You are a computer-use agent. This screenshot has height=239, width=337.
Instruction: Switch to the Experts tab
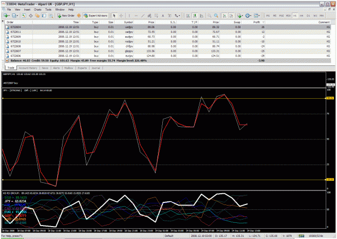(x=82, y=68)
